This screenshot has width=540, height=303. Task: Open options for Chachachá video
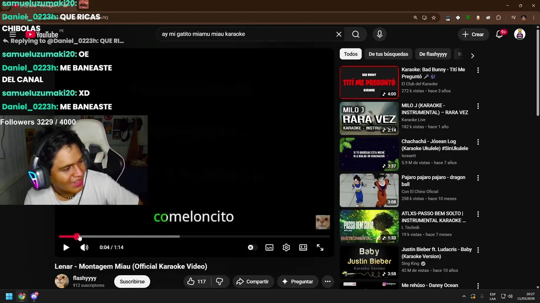tap(478, 142)
